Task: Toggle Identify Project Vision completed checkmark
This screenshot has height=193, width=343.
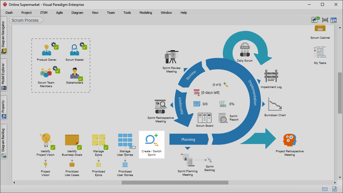Action: pos(53,147)
